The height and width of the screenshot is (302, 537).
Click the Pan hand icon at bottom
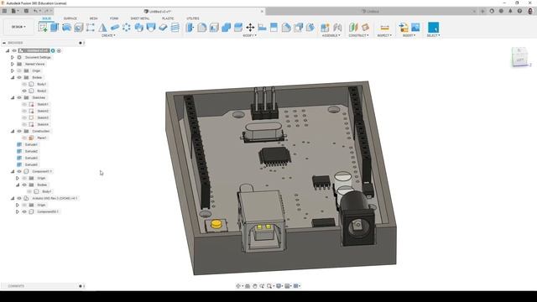[255, 286]
